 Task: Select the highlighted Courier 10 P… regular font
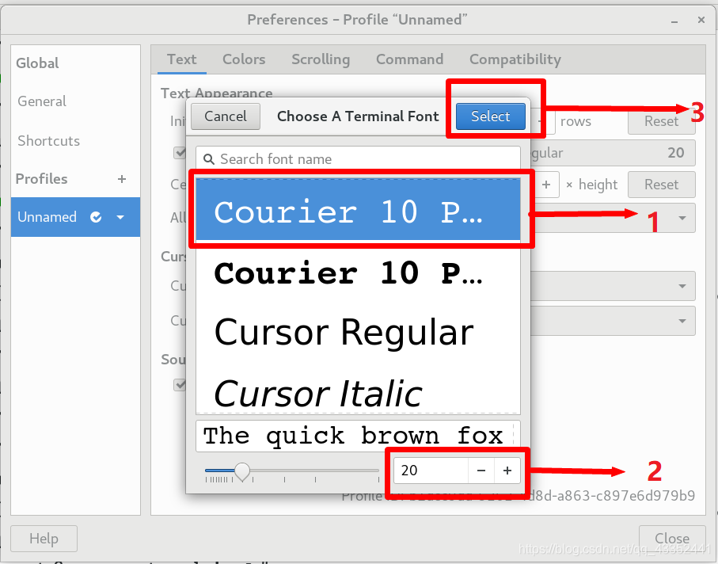[x=358, y=209]
